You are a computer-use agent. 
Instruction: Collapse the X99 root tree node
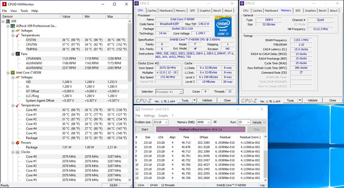tap(3, 21)
